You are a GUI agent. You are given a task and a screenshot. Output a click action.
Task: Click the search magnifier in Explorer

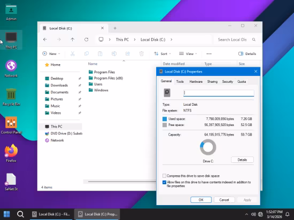tap(254, 40)
